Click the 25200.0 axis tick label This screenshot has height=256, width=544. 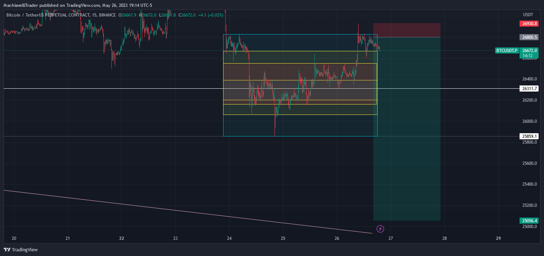530,205
